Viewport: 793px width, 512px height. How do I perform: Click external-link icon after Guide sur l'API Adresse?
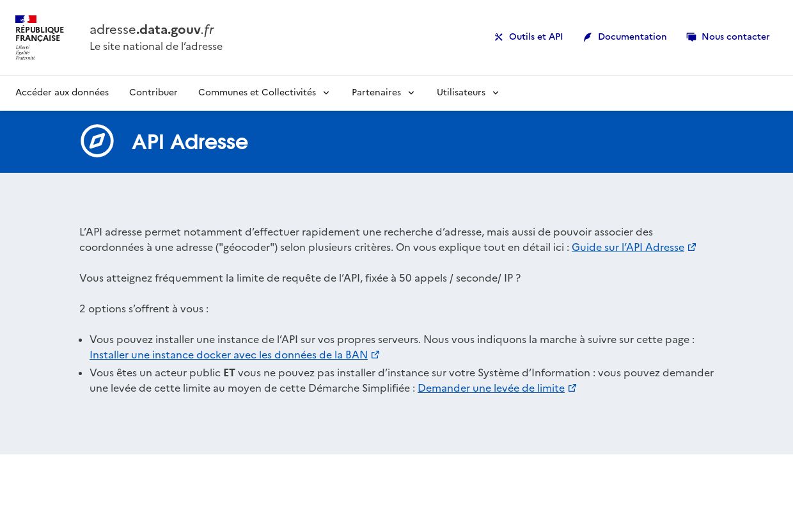[x=692, y=247]
